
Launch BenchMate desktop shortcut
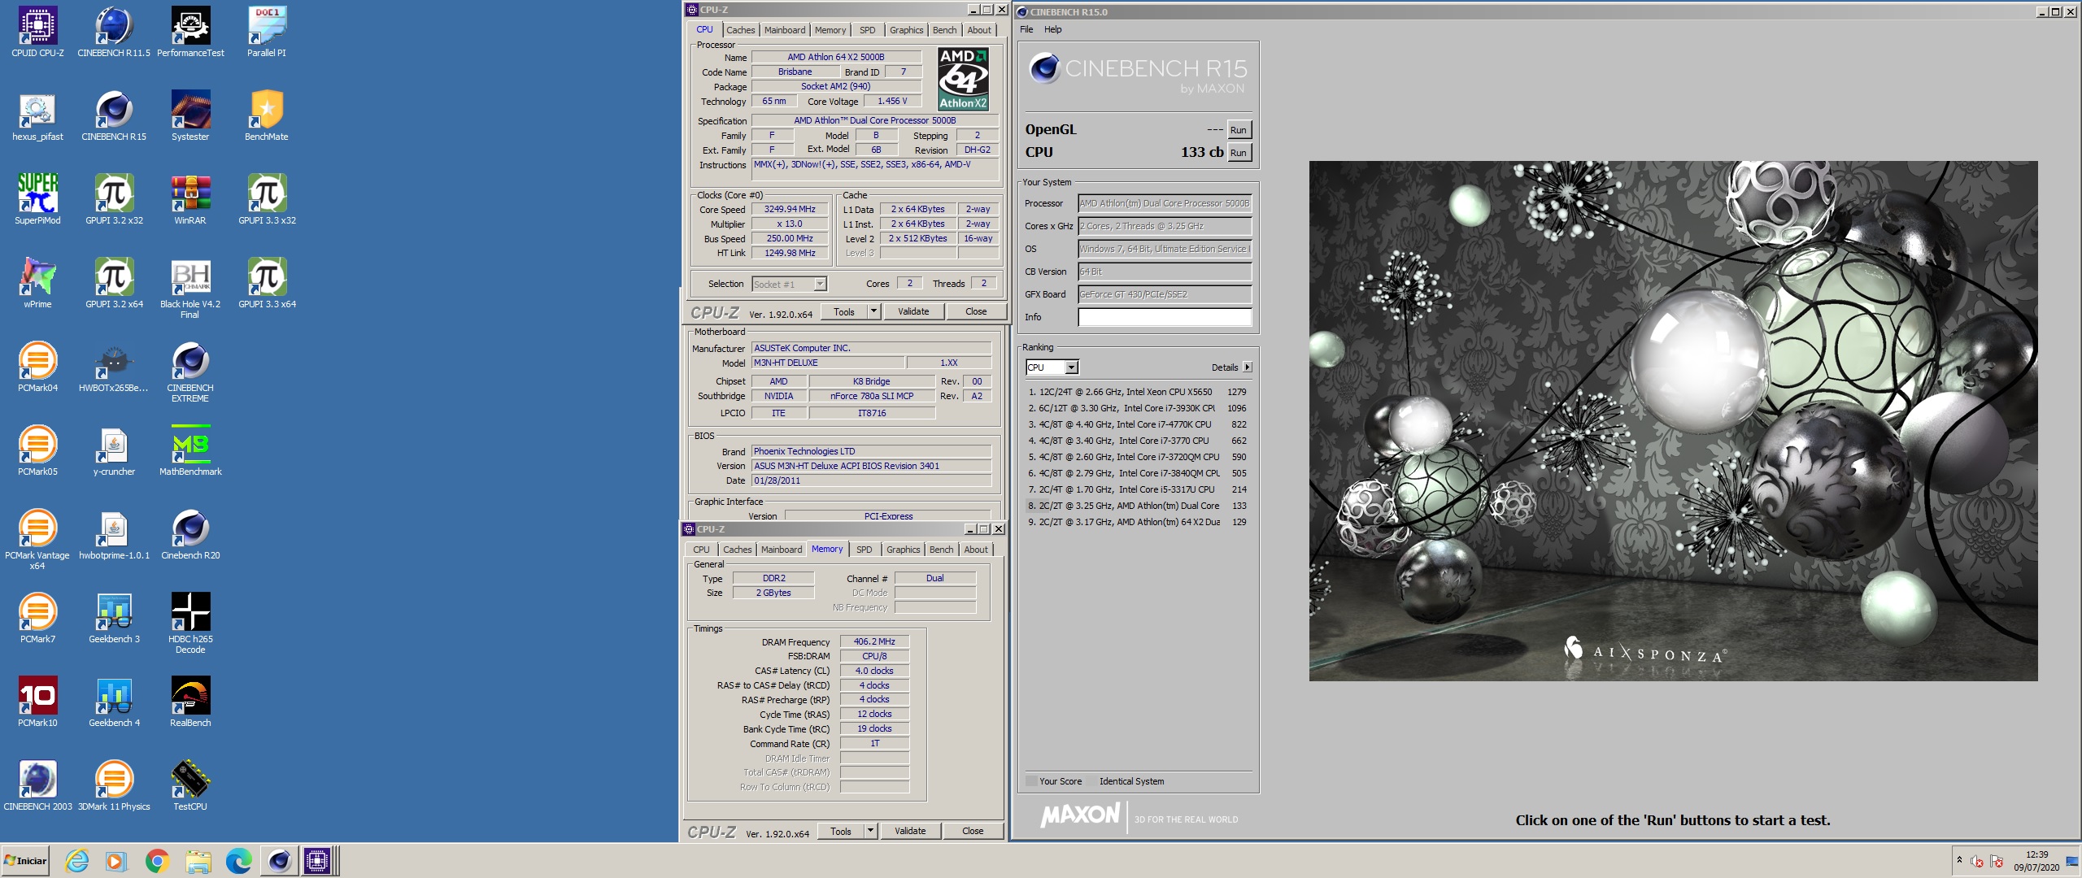click(267, 115)
